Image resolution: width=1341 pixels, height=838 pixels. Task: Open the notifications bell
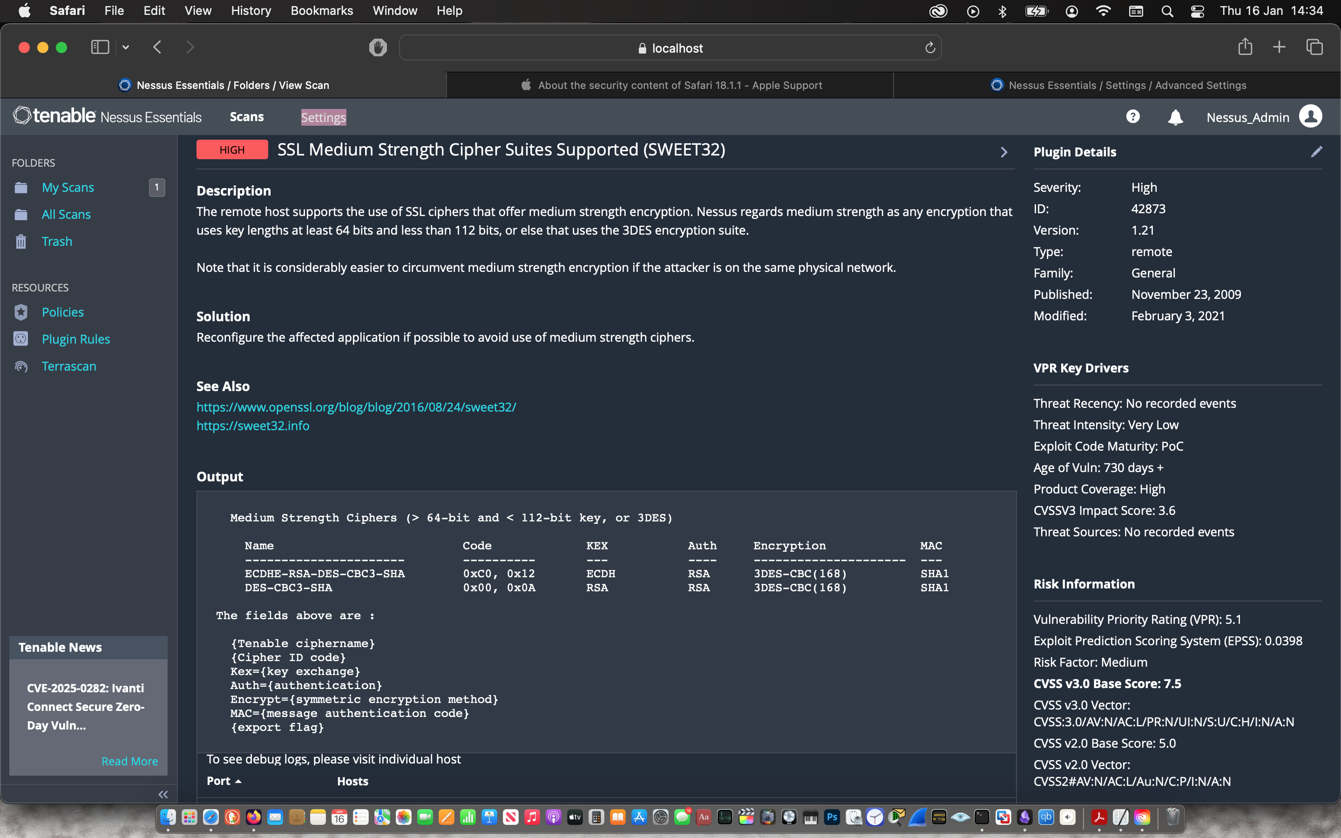pyautogui.click(x=1175, y=117)
